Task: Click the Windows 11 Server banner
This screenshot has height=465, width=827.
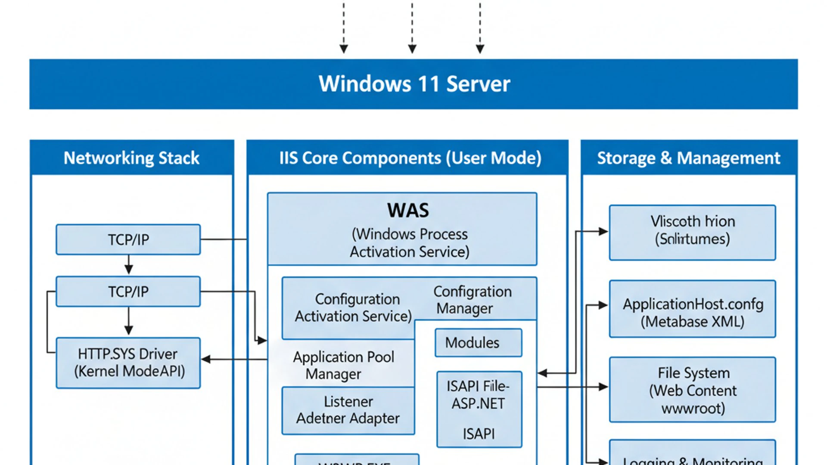Action: [413, 84]
